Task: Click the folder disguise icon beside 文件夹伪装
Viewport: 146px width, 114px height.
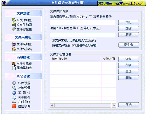Action: click(14, 49)
